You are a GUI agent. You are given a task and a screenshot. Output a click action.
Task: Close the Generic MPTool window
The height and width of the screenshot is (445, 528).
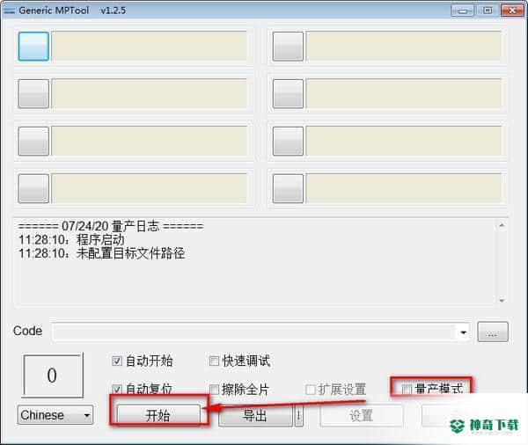click(x=512, y=11)
